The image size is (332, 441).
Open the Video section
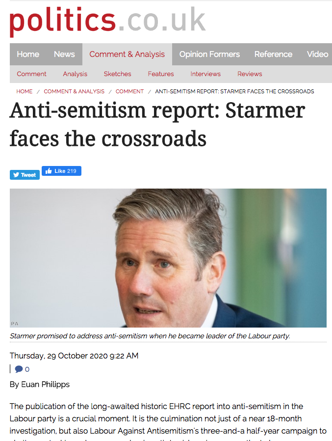317,54
